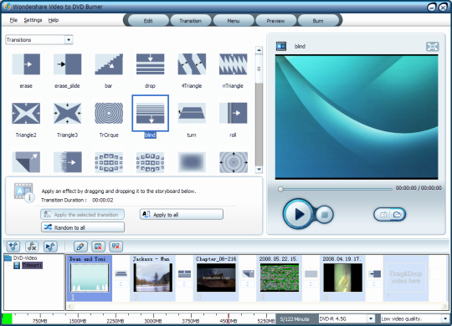452x326 pixels.
Task: Toggle fullscreen preview icon
Action: point(433,46)
